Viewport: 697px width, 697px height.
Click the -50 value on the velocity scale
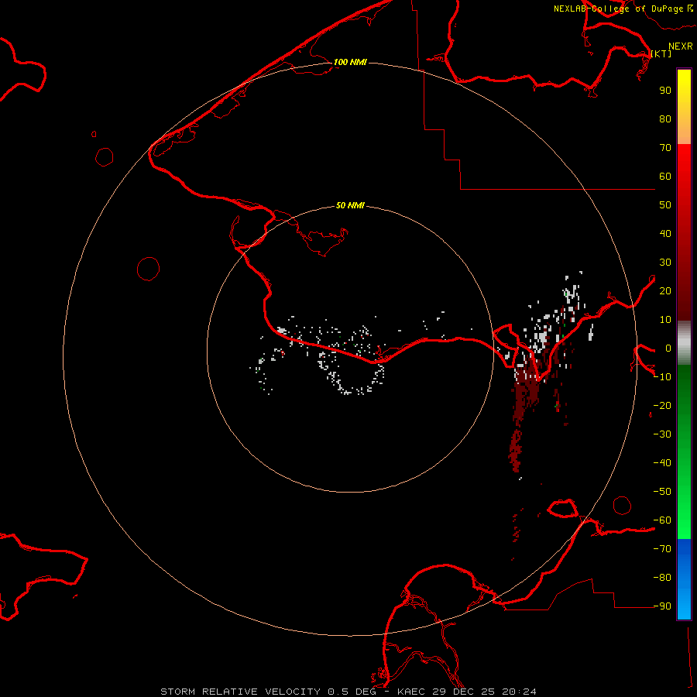tap(662, 492)
